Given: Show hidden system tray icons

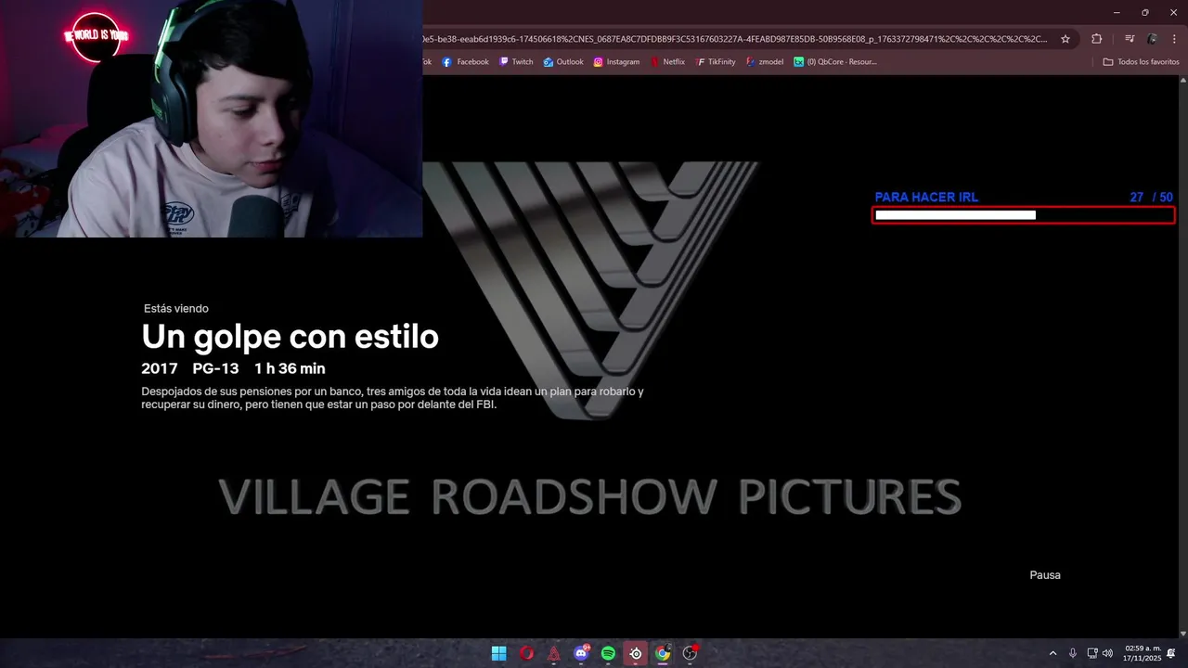Looking at the screenshot, I should [x=1052, y=653].
